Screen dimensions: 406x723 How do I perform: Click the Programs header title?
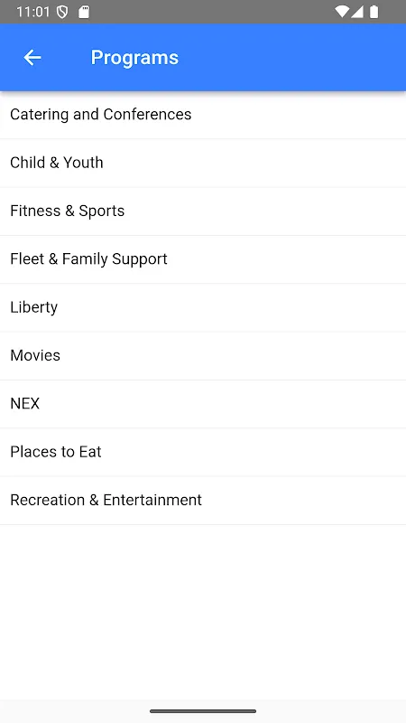click(134, 58)
